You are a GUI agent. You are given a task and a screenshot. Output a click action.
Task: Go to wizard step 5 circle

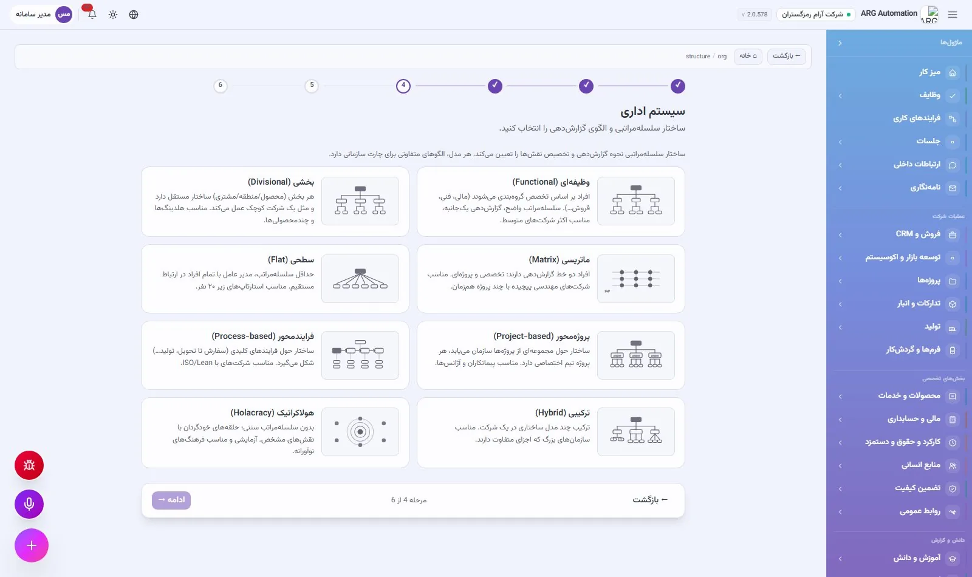312,86
